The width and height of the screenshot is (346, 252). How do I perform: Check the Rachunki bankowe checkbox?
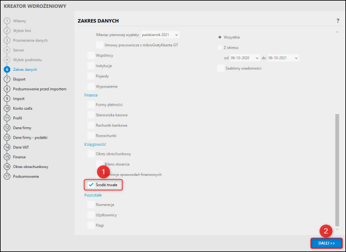[91, 125]
